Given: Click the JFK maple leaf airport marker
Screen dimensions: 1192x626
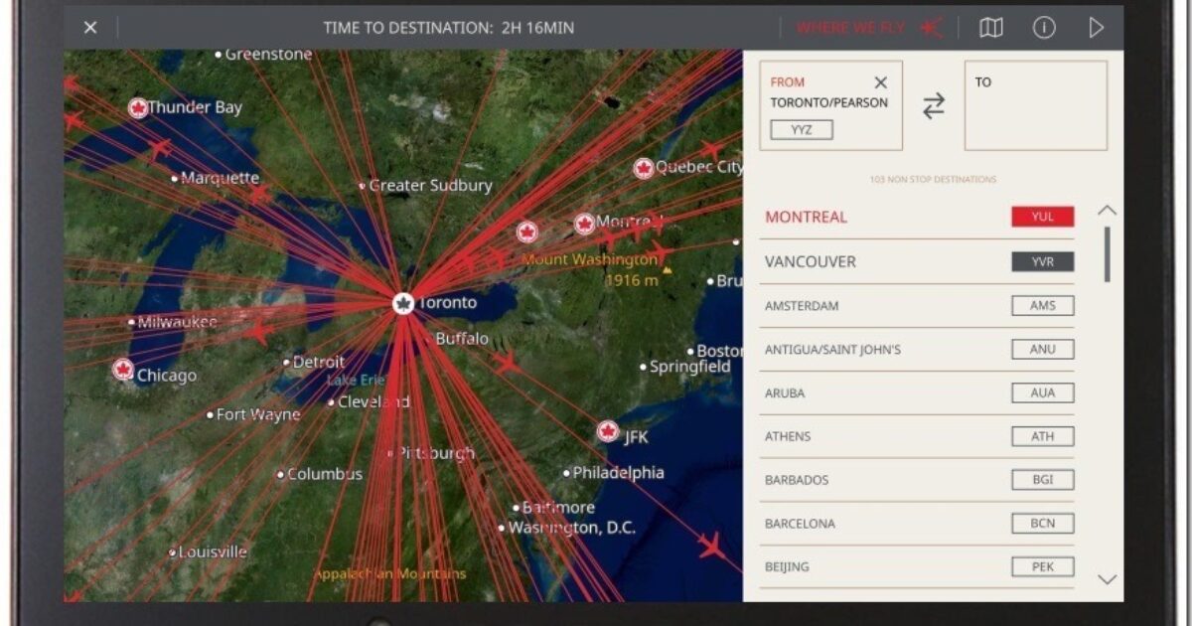Looking at the screenshot, I should point(607,430).
